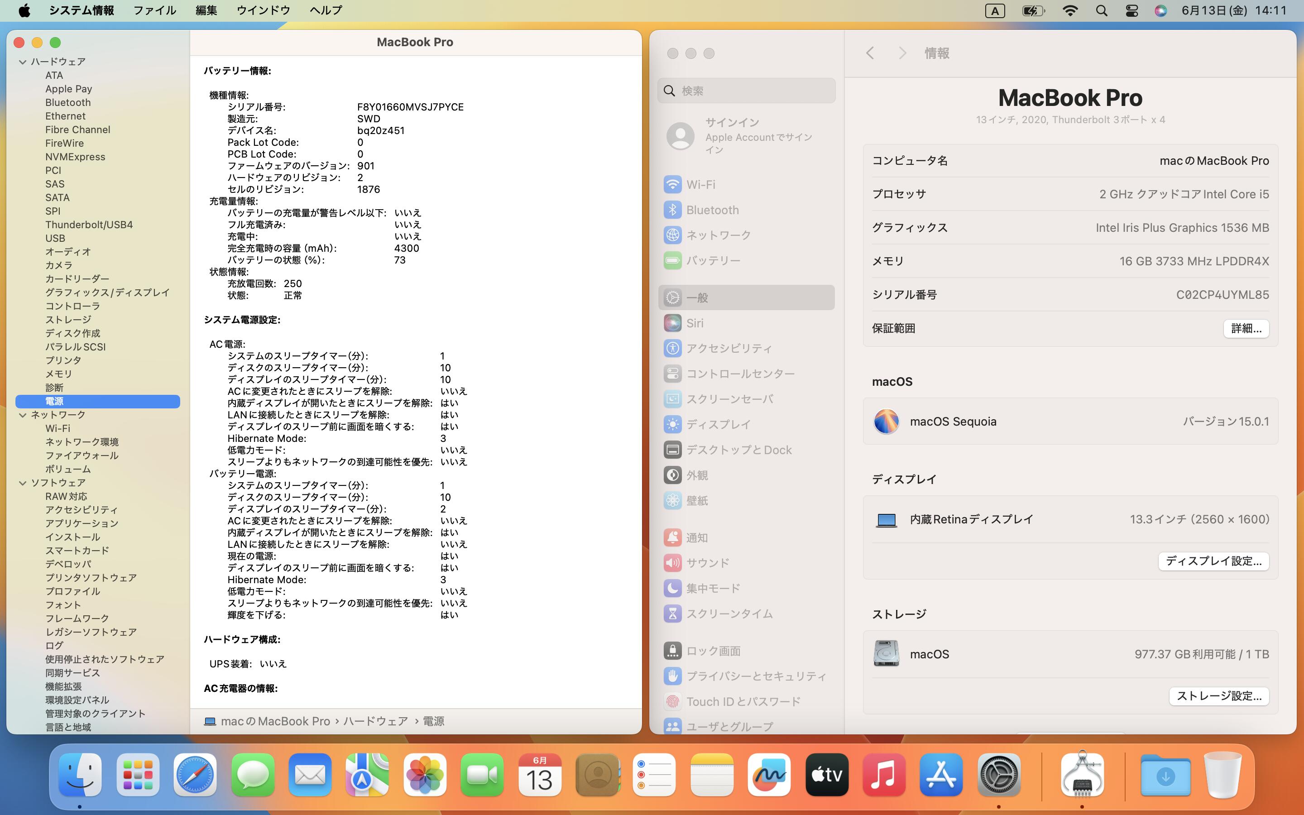Collapse the ソフトウェア tree section

click(x=23, y=483)
